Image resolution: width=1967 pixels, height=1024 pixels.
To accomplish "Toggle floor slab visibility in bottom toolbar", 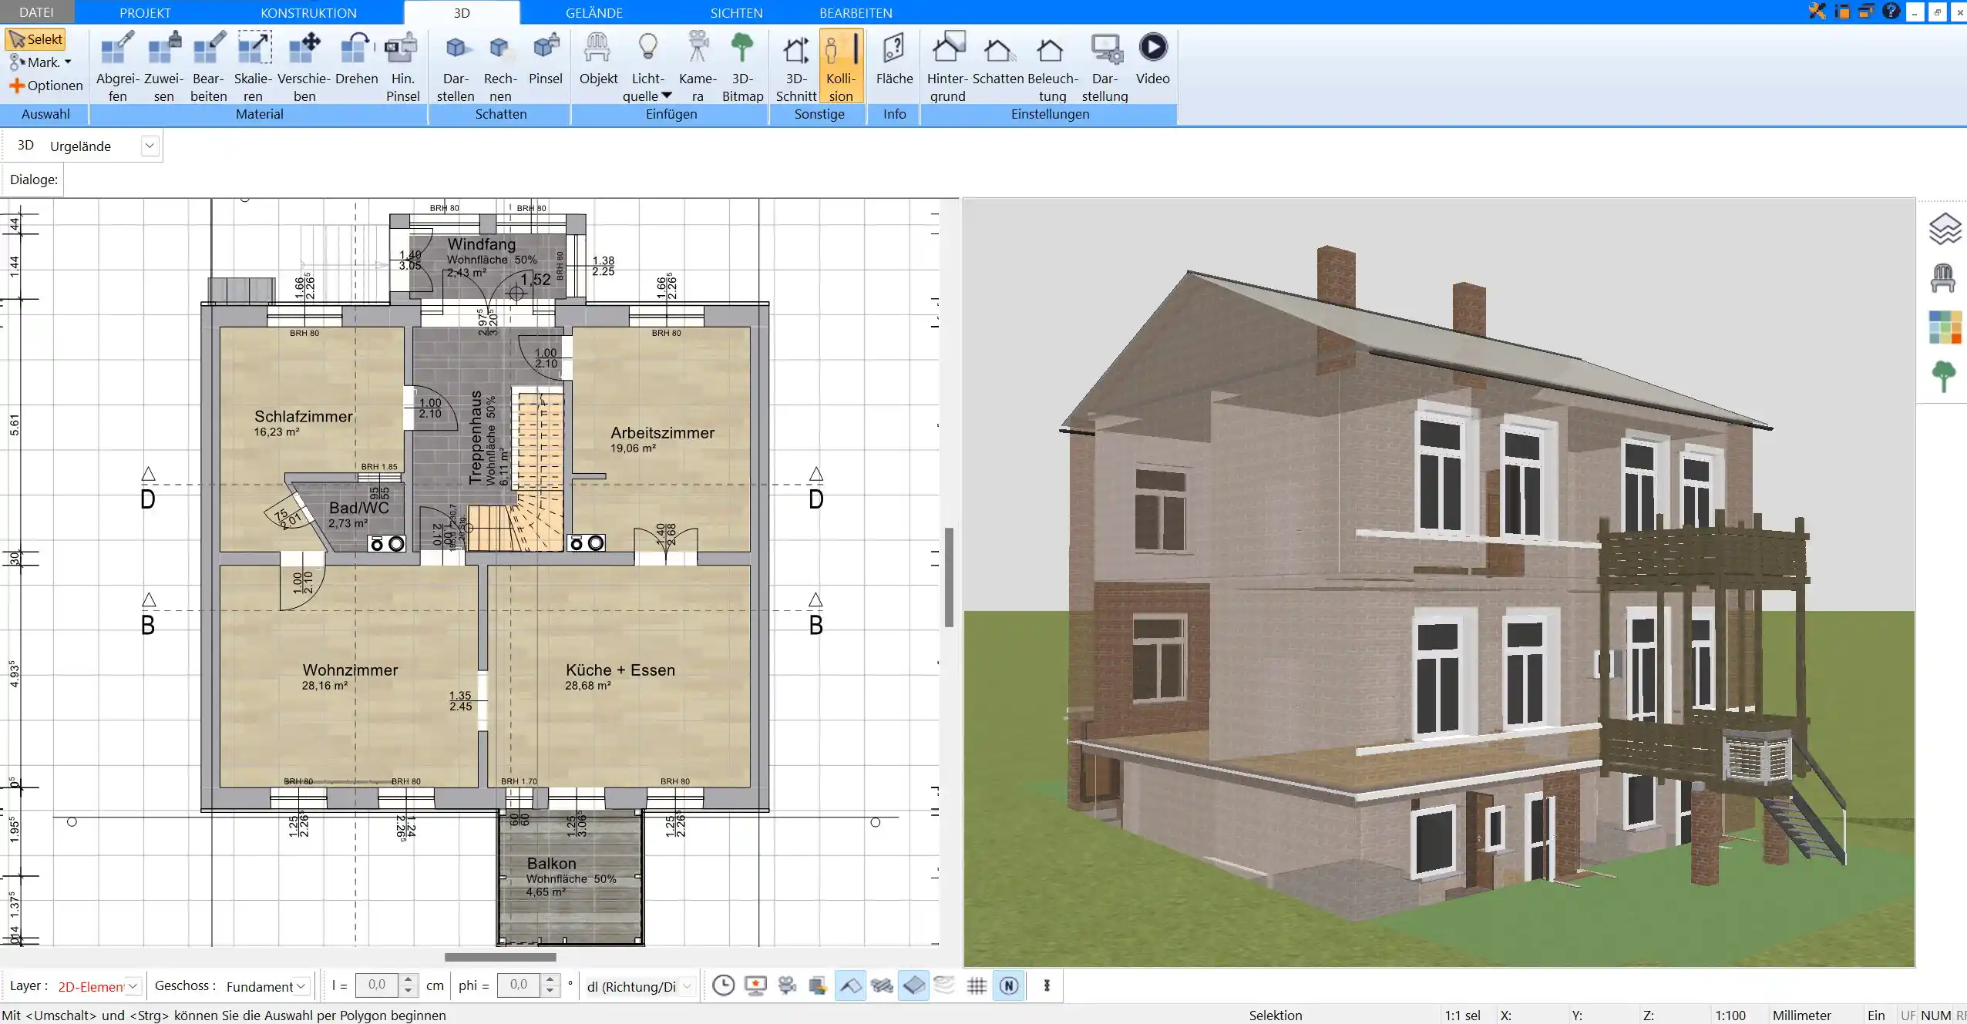I will pos(913,985).
